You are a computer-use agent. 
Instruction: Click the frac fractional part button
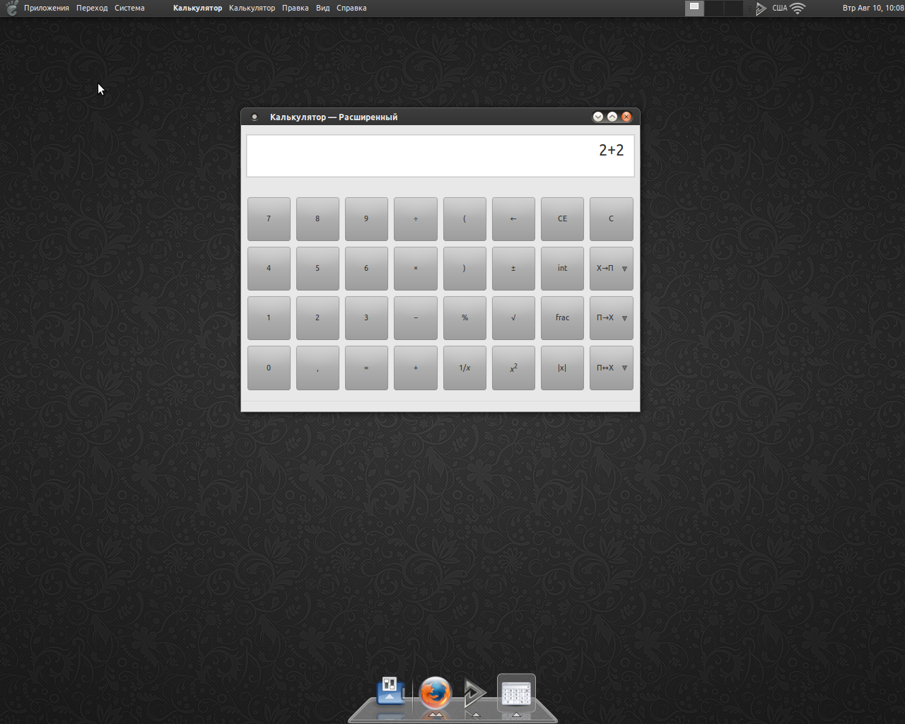(562, 318)
